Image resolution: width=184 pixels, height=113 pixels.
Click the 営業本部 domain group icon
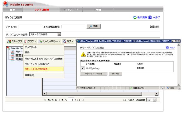coord(12,56)
